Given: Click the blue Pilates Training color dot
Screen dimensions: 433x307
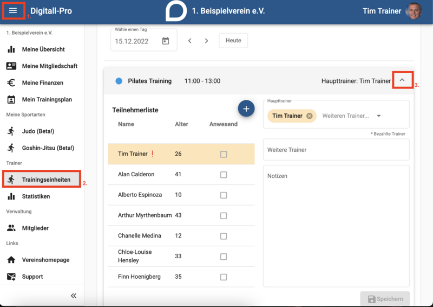Looking at the screenshot, I should click(119, 81).
